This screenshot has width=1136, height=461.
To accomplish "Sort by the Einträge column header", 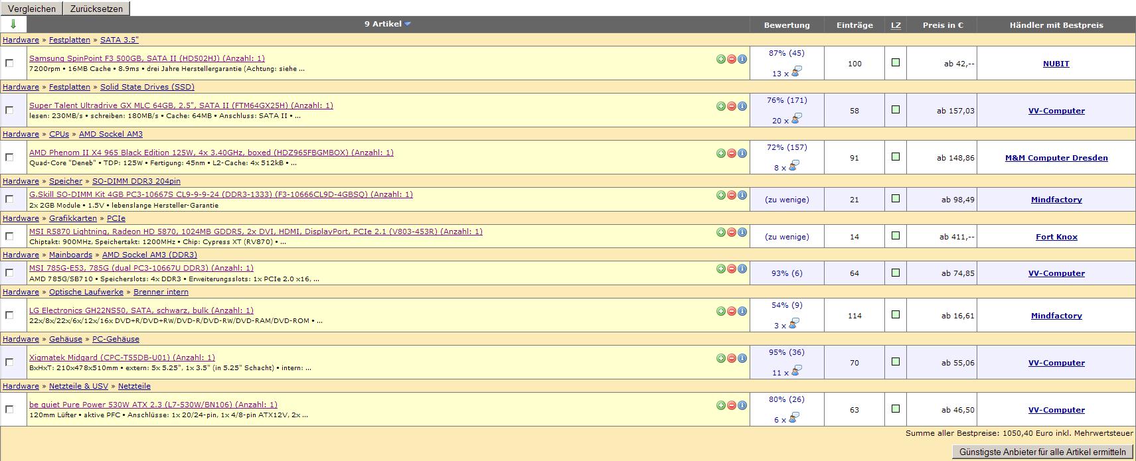I will 854,25.
